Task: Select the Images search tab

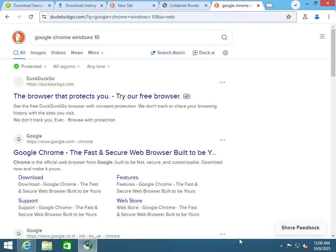Action: point(38,53)
